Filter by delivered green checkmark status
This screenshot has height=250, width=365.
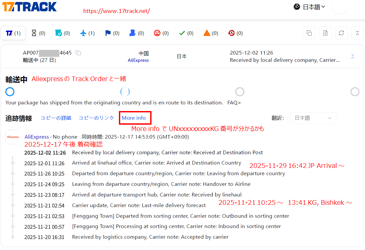(x=186, y=33)
